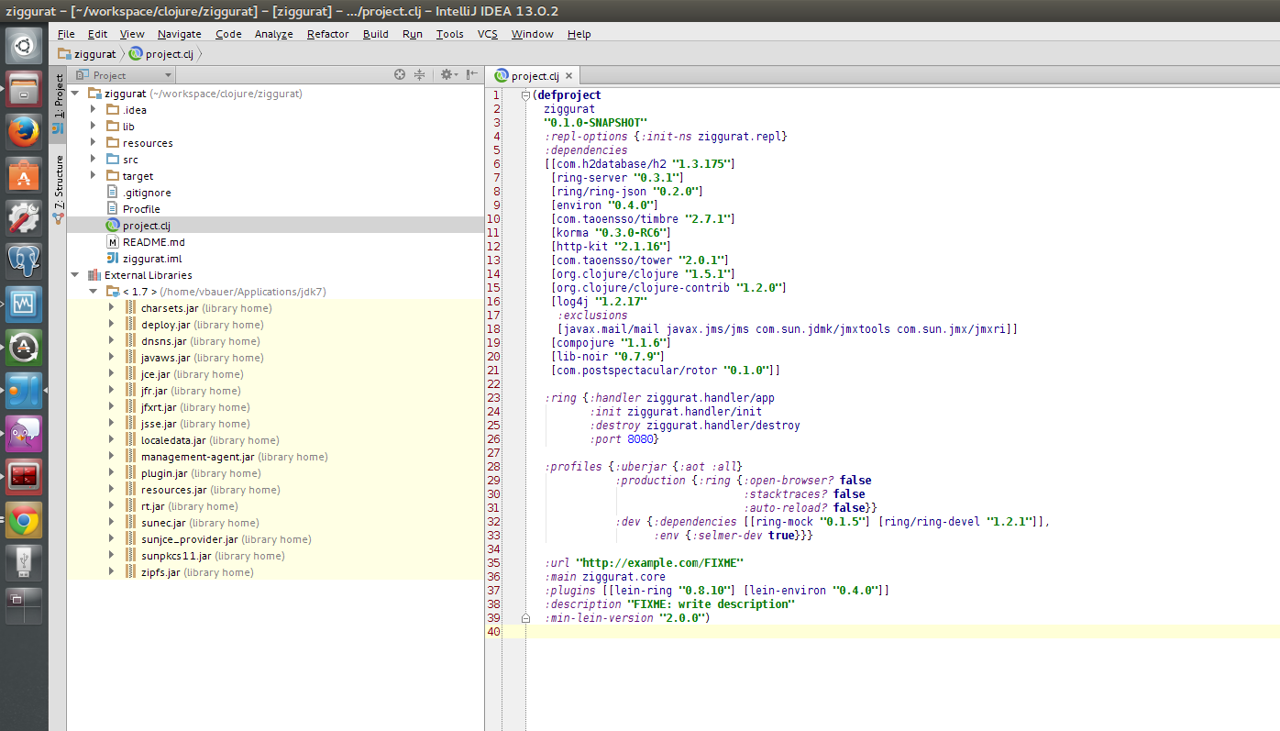Click the Clojure icon of project.clj in tree
1280x731 pixels.
(113, 225)
